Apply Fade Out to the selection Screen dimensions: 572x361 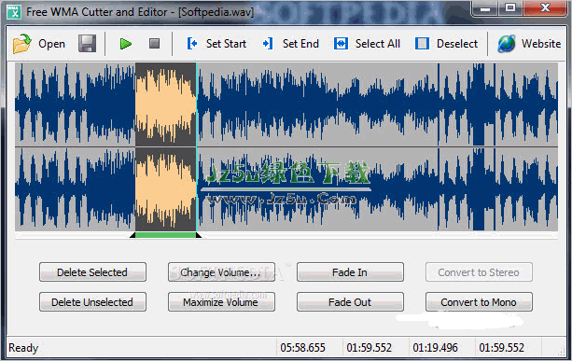[x=350, y=302]
